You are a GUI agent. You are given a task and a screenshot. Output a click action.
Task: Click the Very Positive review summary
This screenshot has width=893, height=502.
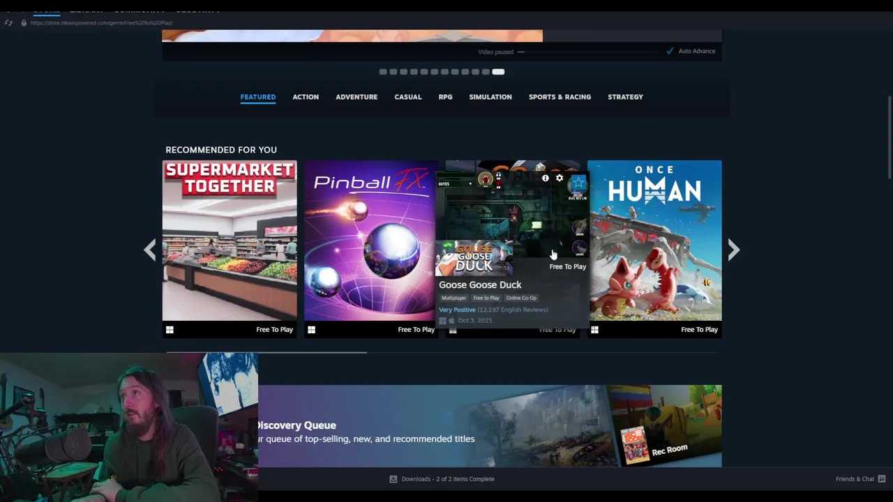[457, 310]
